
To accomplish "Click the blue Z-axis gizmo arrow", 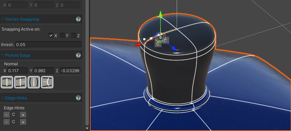I will click(x=174, y=48).
